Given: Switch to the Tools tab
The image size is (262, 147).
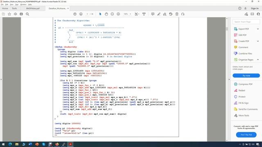Looking at the screenshot, I should pyautogui.click(x=14, y=8).
